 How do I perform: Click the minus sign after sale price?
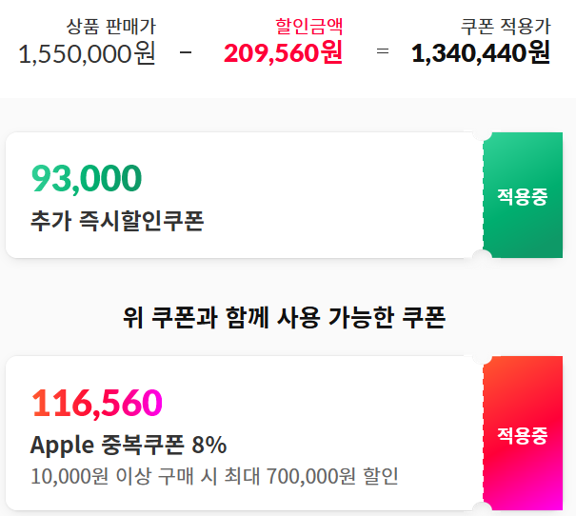(186, 52)
